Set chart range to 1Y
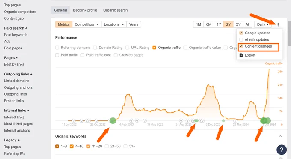The height and width of the screenshot is (159, 291). tap(219, 24)
